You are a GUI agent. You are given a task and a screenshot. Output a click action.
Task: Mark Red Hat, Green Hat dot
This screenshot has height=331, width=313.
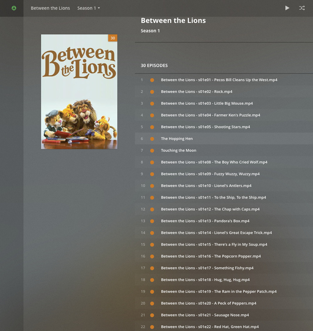click(152, 327)
